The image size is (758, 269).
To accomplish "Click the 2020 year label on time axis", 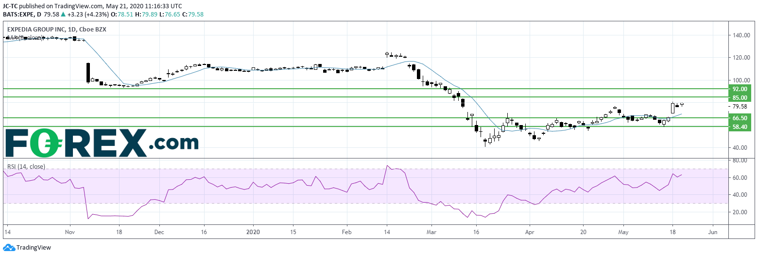I will pos(253,232).
